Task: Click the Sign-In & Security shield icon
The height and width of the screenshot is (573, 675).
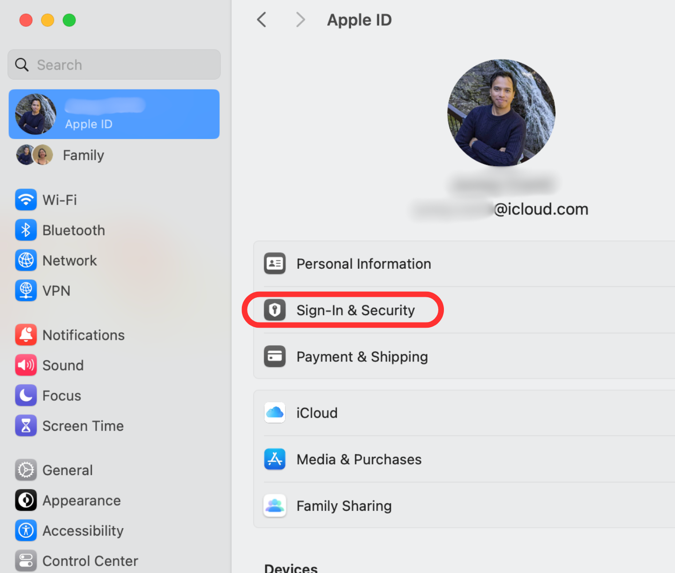Action: pos(275,310)
